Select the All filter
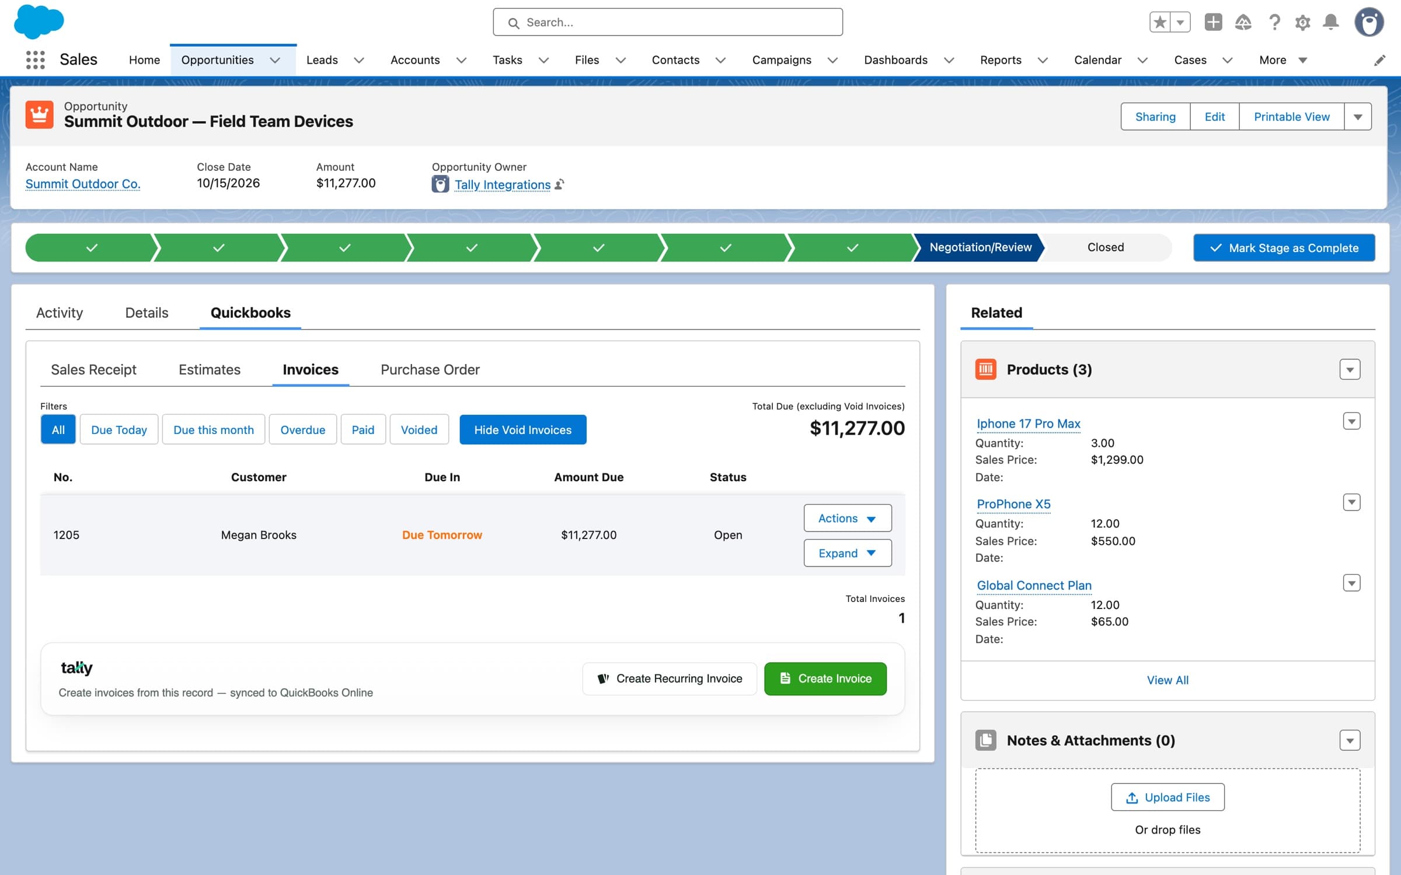 coord(58,429)
